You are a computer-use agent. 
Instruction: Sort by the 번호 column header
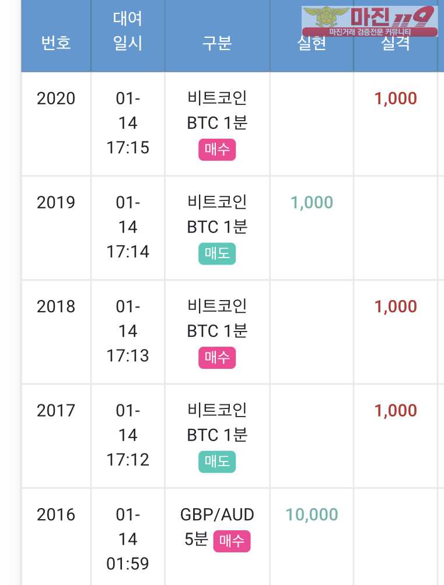pos(56,43)
